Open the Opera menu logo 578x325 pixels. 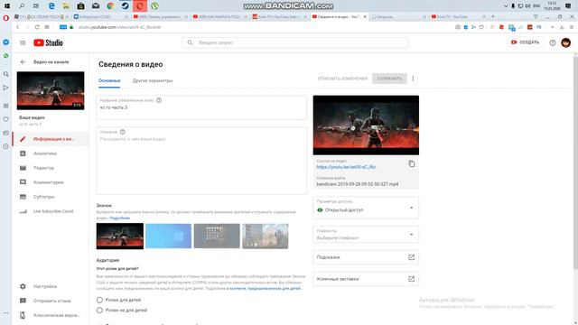6,17
